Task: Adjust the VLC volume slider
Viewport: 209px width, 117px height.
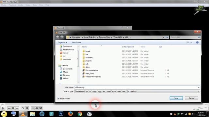Action: click(x=202, y=109)
